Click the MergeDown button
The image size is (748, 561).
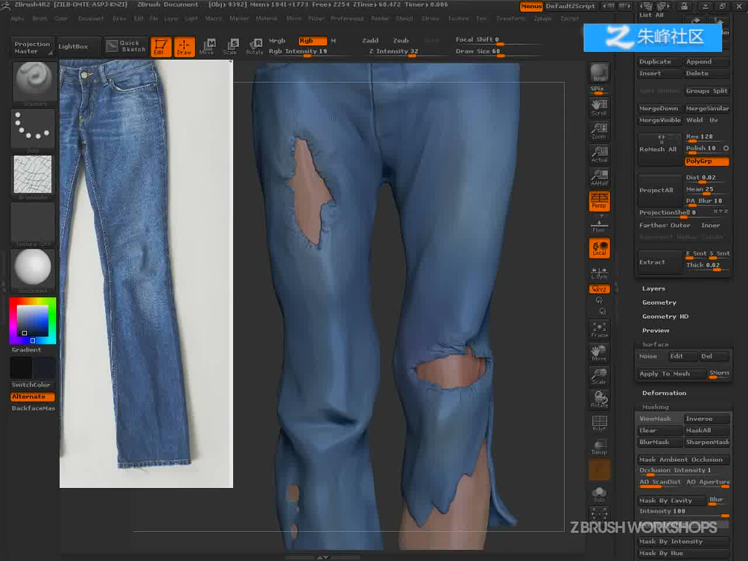click(659, 109)
